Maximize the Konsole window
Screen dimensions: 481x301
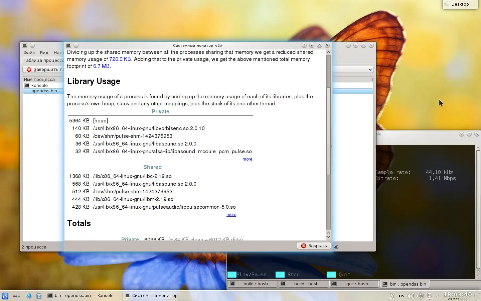469,134
